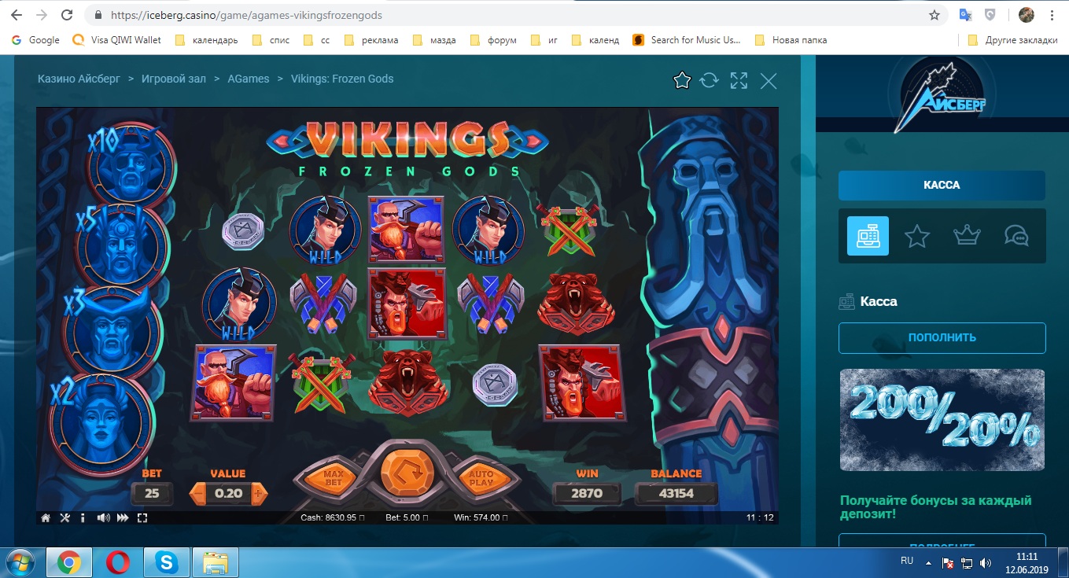The height and width of the screenshot is (578, 1069).
Task: Open the Chrome profile avatar
Action: coord(1026,15)
